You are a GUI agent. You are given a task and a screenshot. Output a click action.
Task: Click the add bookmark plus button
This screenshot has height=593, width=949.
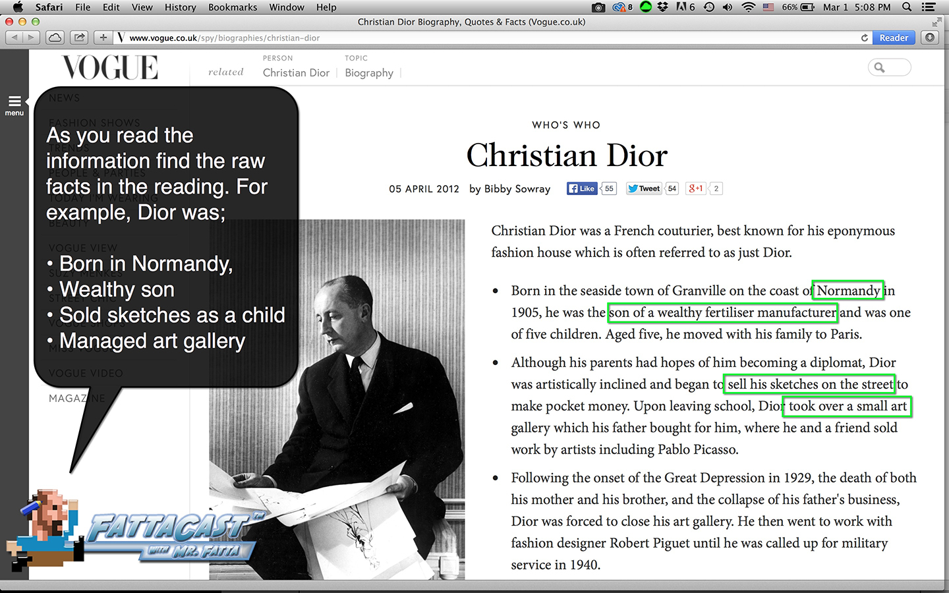coord(103,38)
